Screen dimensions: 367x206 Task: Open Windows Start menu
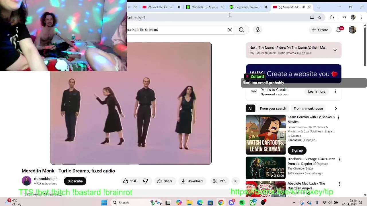[104, 203]
